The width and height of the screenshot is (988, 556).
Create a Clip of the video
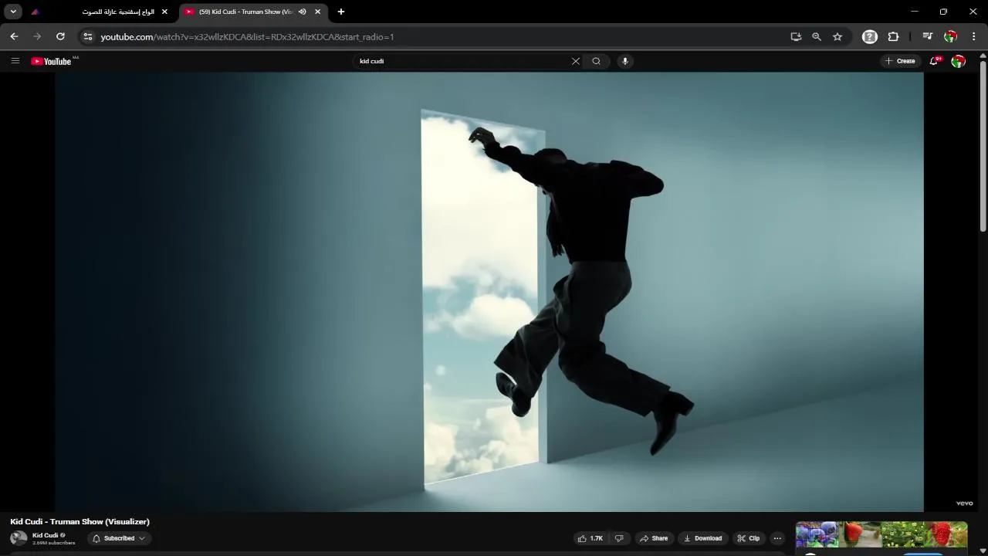click(749, 538)
